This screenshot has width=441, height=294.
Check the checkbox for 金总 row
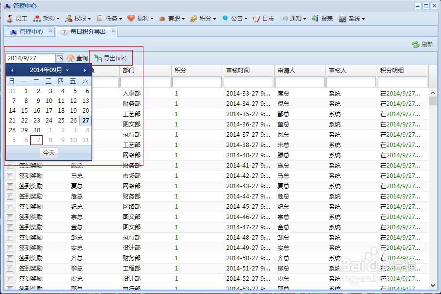tap(10, 227)
